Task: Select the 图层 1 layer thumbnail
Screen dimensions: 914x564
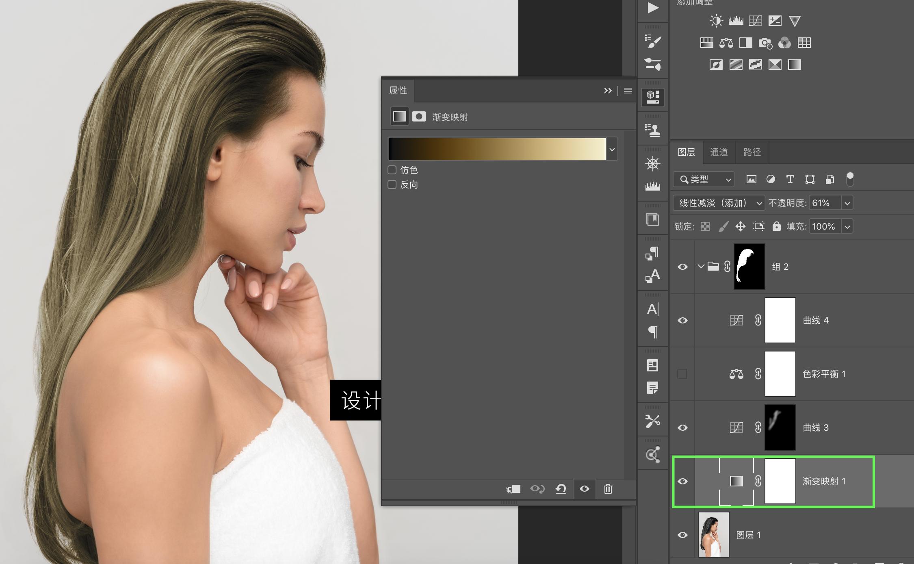Action: coord(713,534)
